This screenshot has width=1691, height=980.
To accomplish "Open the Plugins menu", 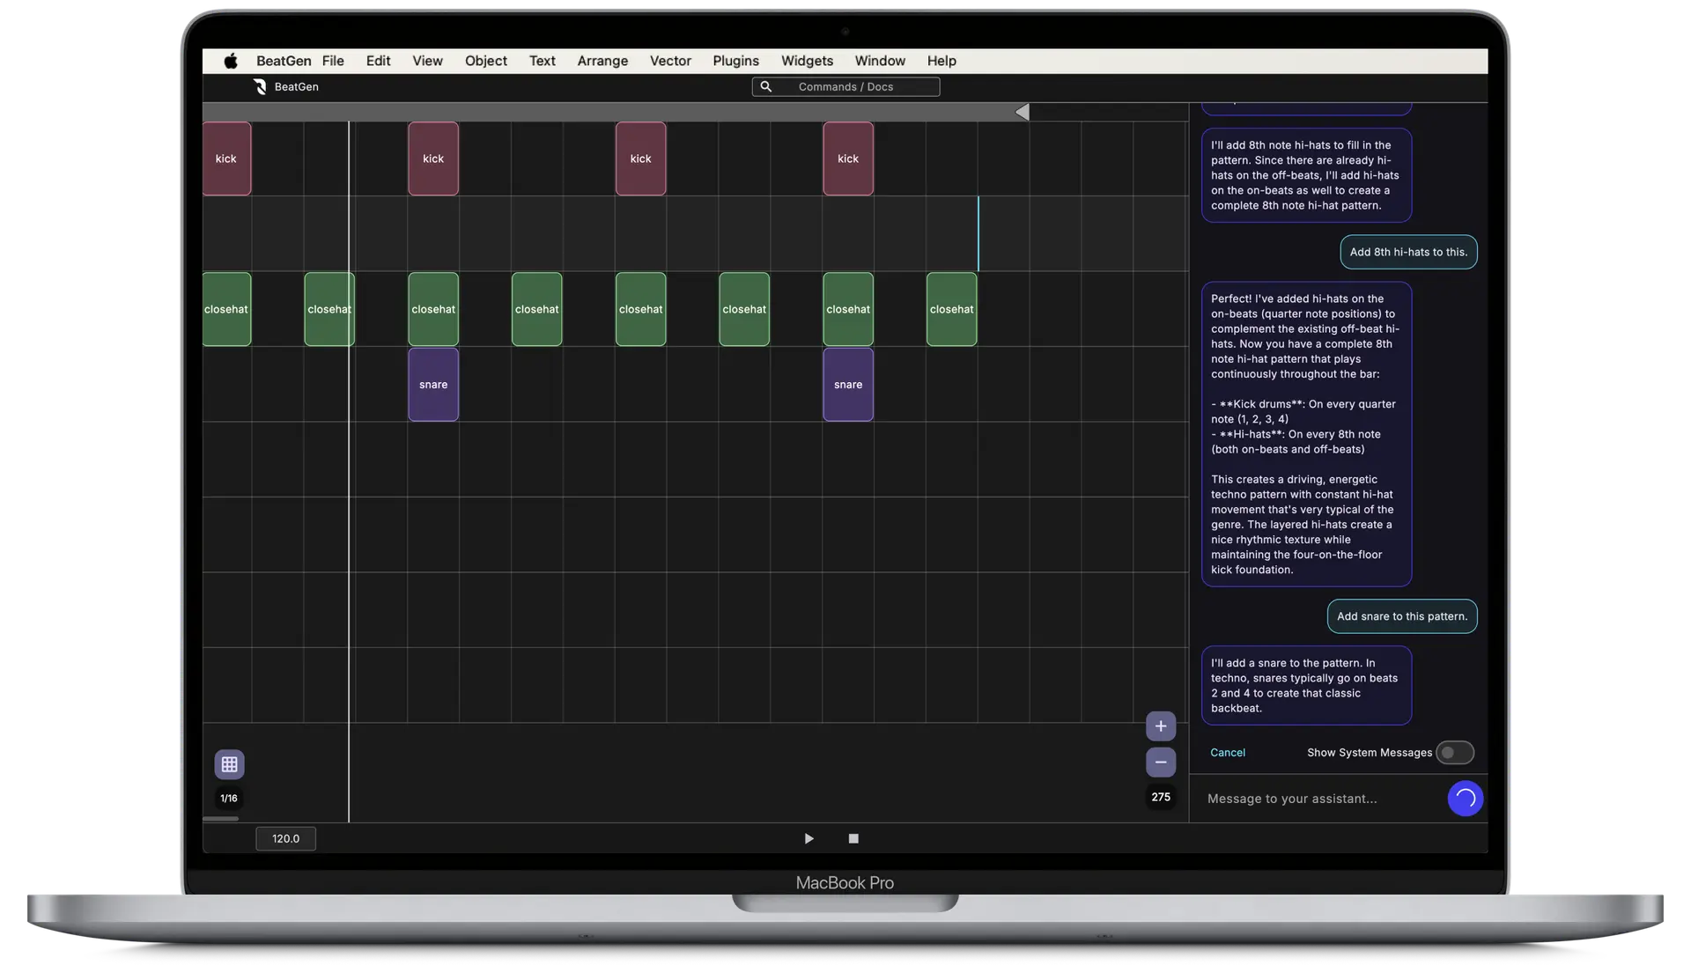I will 735,61.
